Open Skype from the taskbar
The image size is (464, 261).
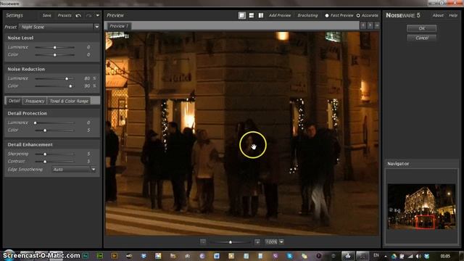click(289, 256)
